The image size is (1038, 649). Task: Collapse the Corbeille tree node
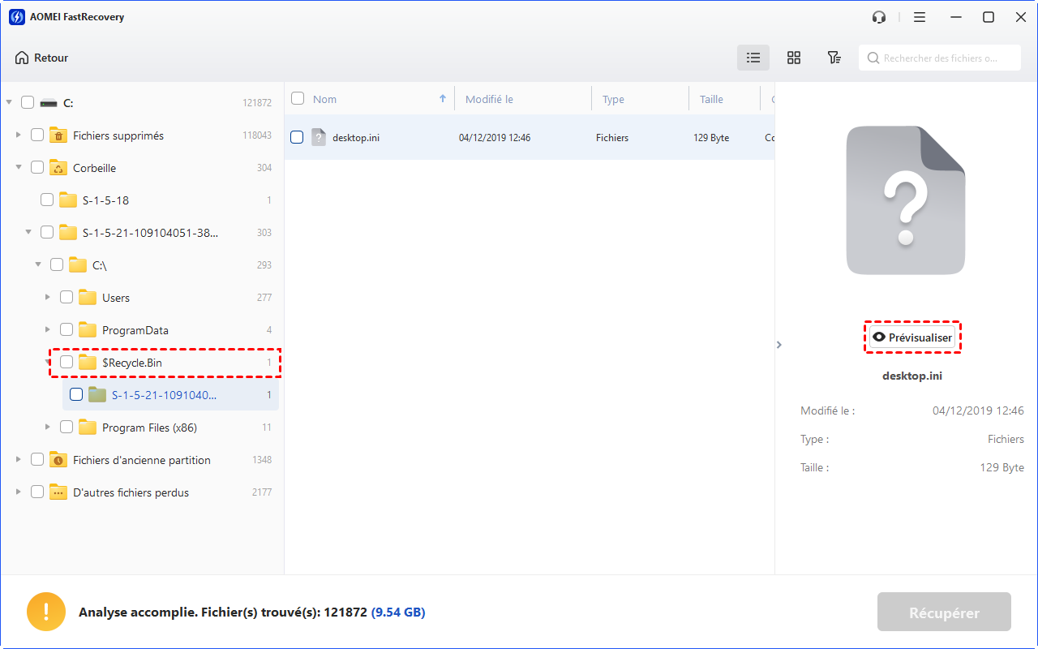(x=19, y=168)
